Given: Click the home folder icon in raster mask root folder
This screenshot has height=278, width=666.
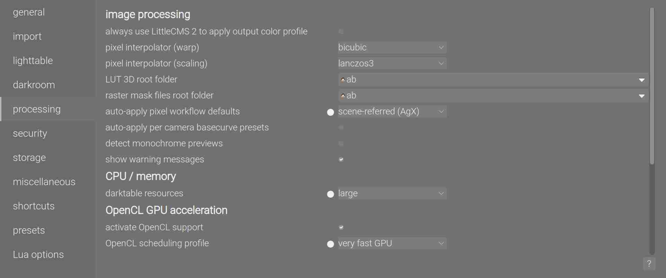Looking at the screenshot, I should 343,96.
